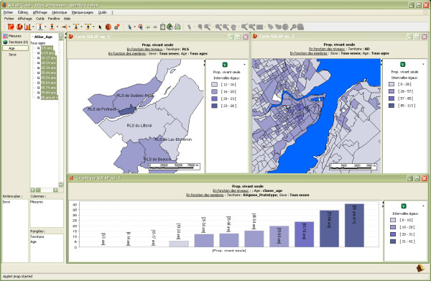Click RLS du Littoral region on map 1
Viewport: 431px width, 281px height.
click(139, 125)
